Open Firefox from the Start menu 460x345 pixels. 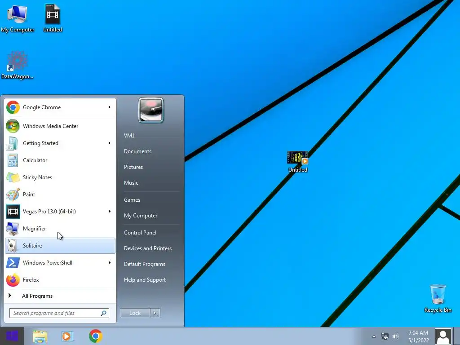click(60, 279)
